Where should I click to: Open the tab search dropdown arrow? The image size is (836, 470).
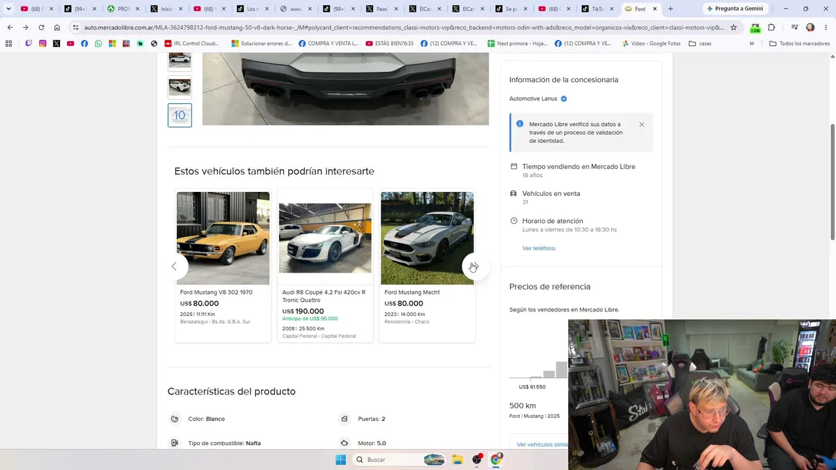click(8, 8)
